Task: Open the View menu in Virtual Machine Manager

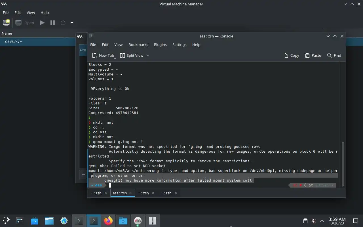Action: 31,12
